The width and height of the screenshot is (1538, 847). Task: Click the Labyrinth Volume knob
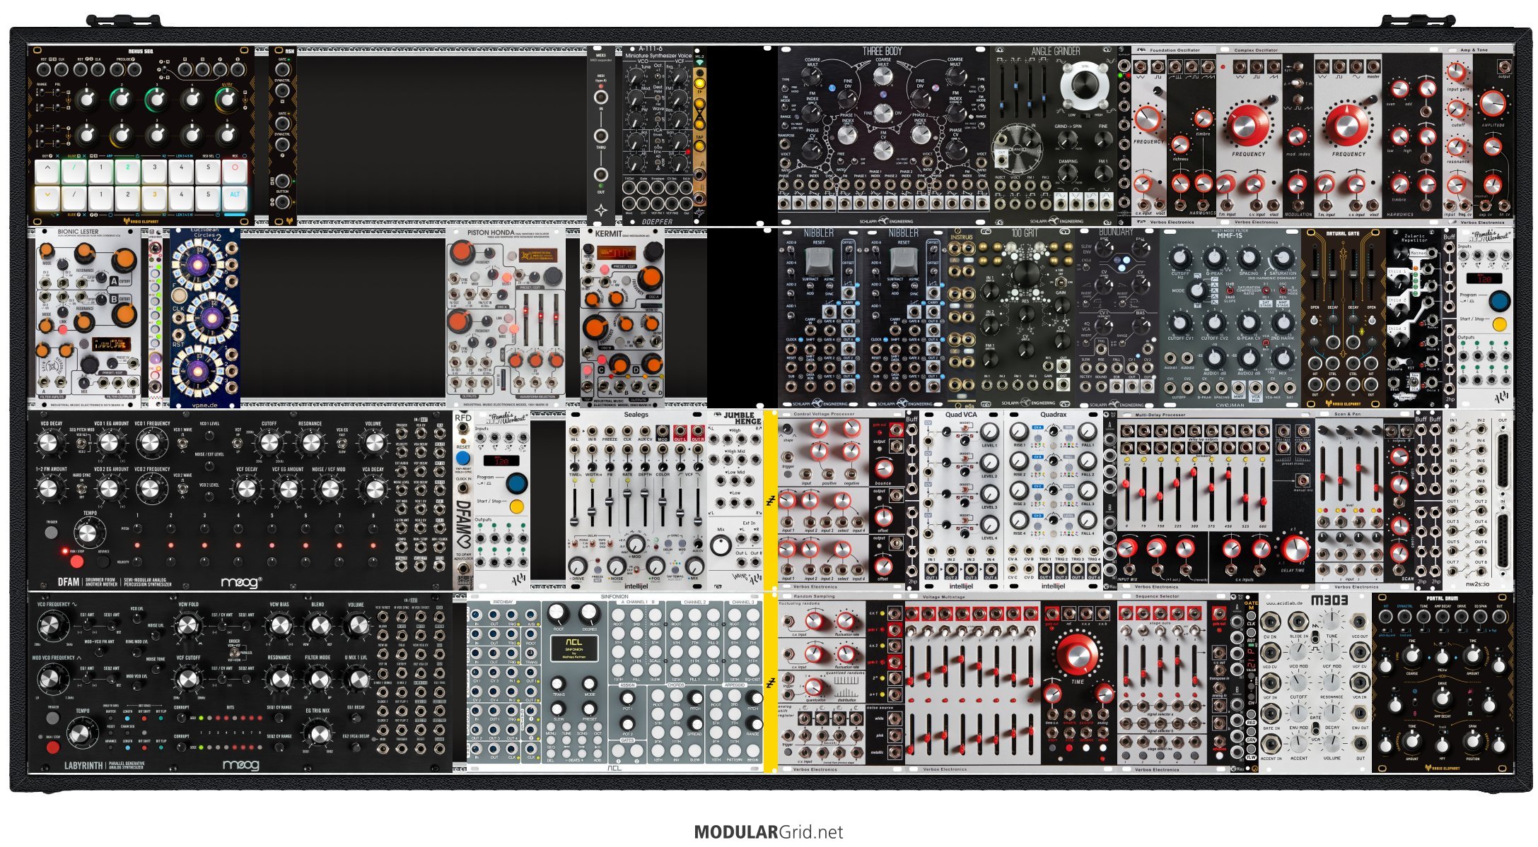[356, 625]
